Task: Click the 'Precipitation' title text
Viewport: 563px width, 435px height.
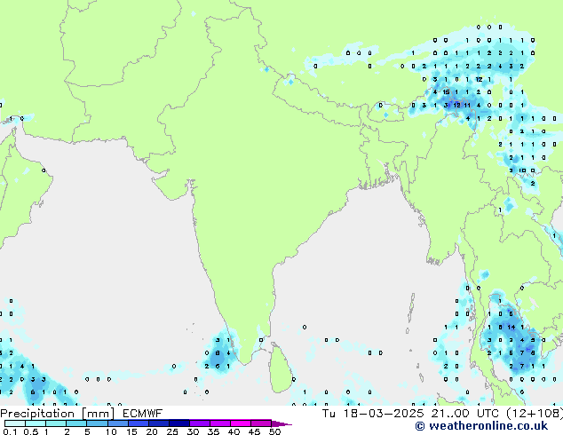Action: (37, 414)
